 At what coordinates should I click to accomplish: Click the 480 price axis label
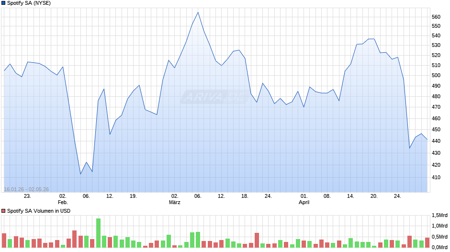point(436,97)
